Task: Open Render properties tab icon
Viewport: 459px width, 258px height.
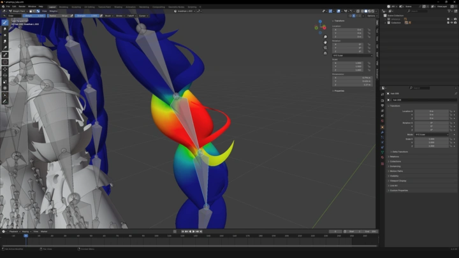Action: pos(382,101)
